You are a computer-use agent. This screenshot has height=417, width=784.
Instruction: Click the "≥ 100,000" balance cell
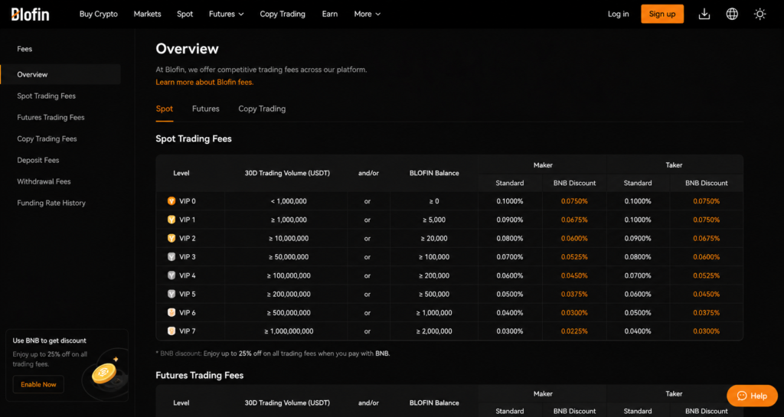click(434, 256)
